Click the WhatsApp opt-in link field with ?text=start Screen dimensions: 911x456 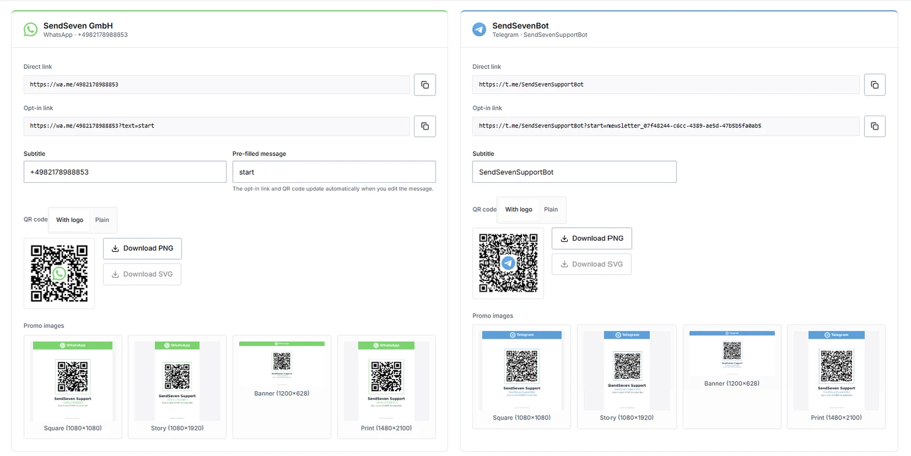216,126
